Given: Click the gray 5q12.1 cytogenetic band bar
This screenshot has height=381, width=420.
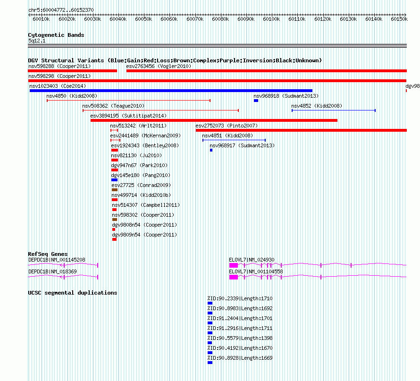Looking at the screenshot, I should tap(217, 46).
